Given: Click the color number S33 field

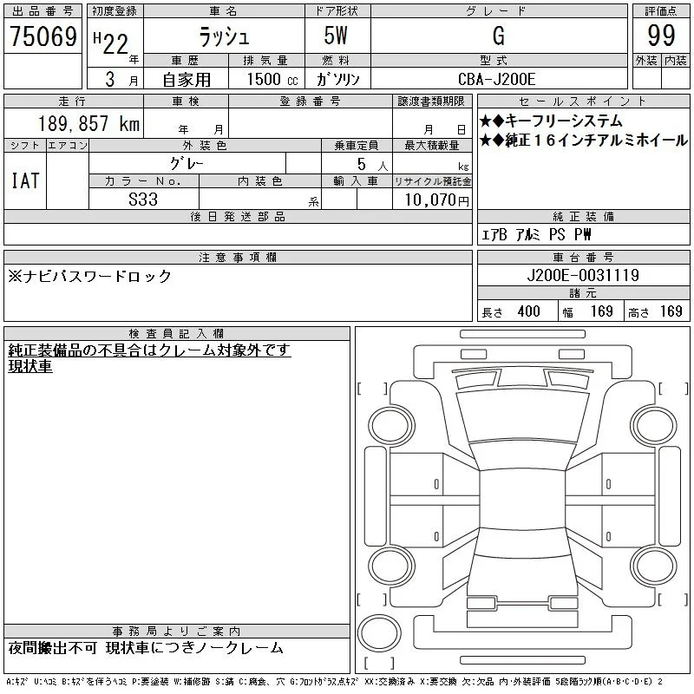Looking at the screenshot, I should click(x=143, y=200).
